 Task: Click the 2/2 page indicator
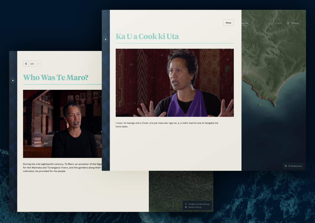click(x=32, y=64)
